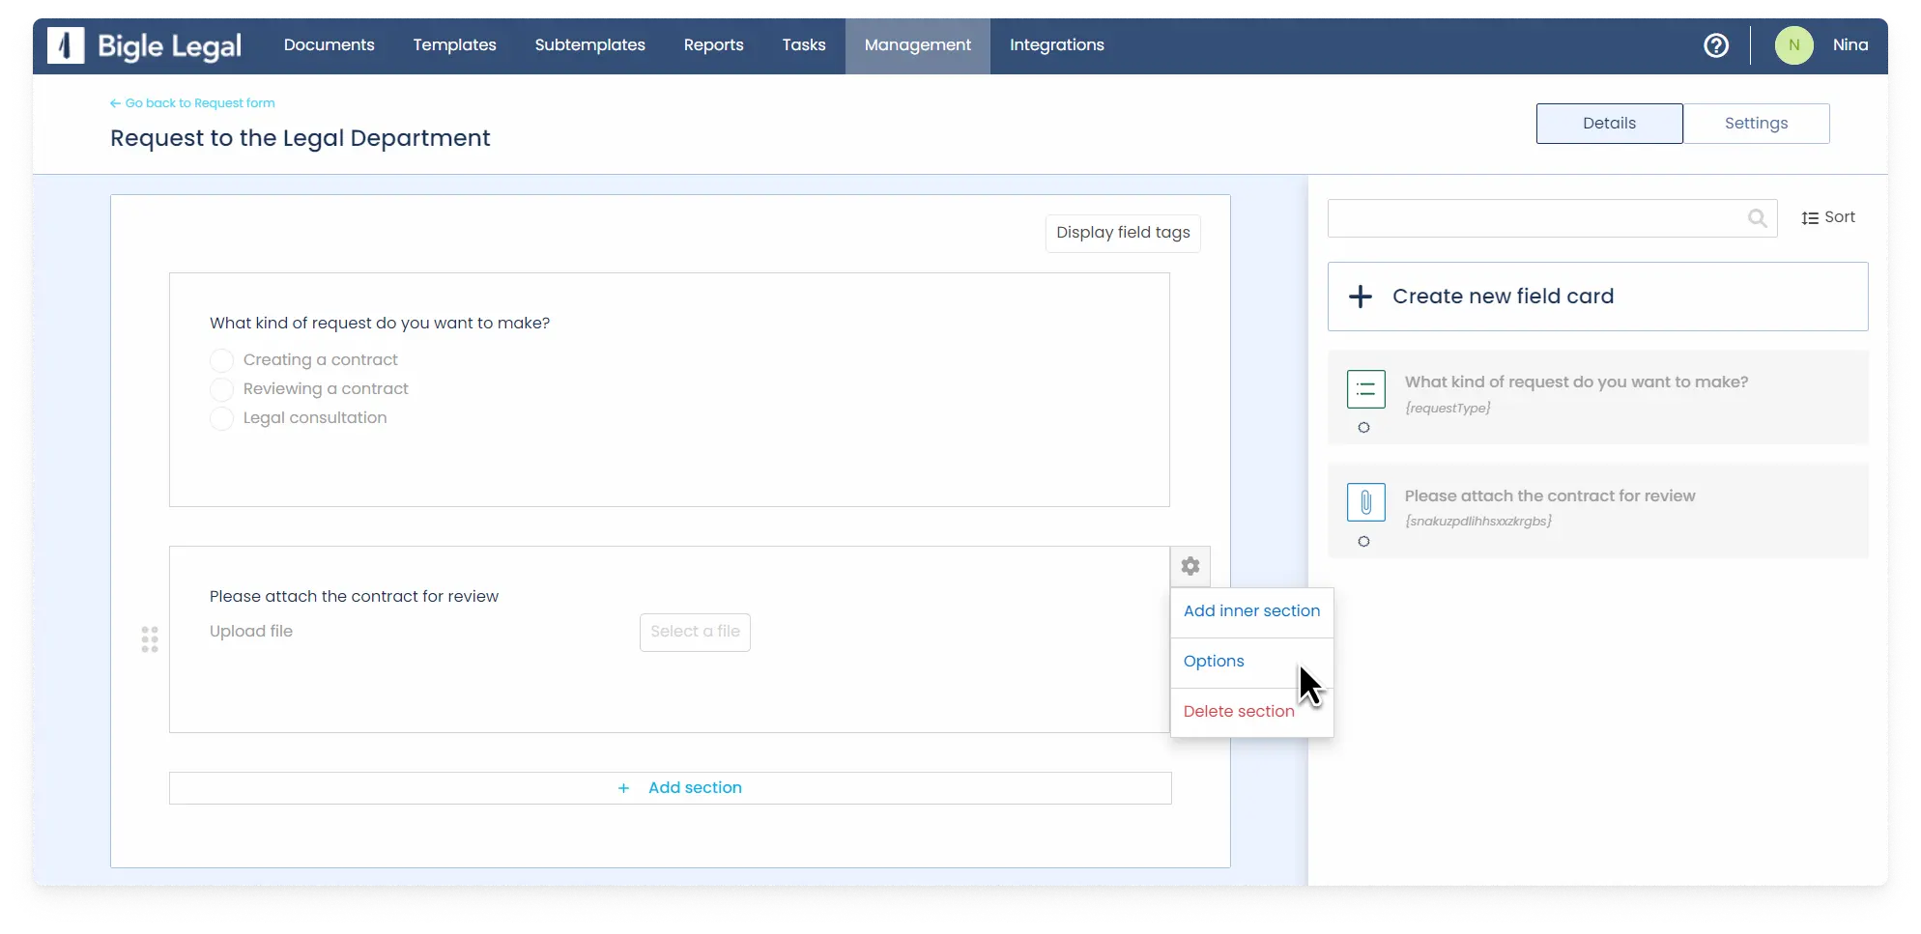Click the Bigle Legal logo icon

tap(66, 45)
